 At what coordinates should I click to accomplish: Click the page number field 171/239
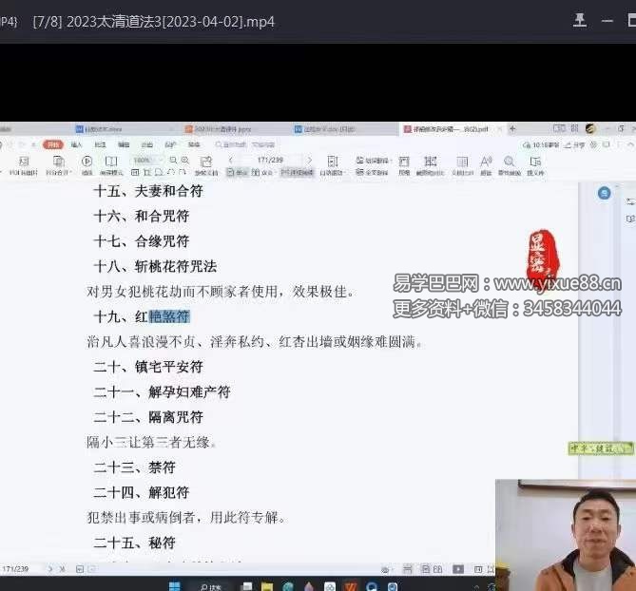point(271,161)
